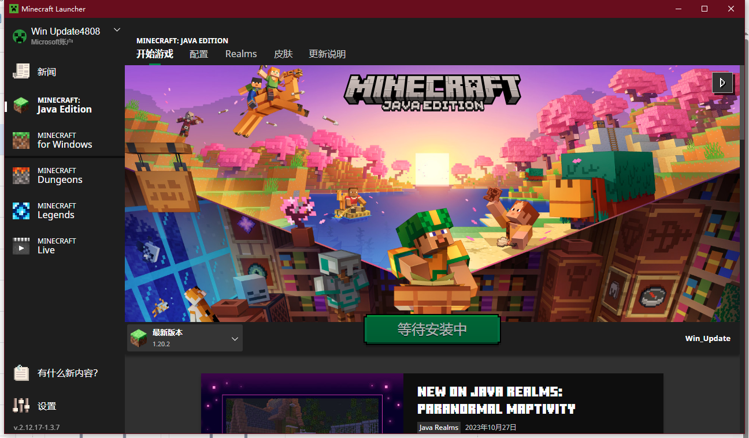Click the v.2.12.17-1.3.7 version text
749x438 pixels.
pos(36,428)
